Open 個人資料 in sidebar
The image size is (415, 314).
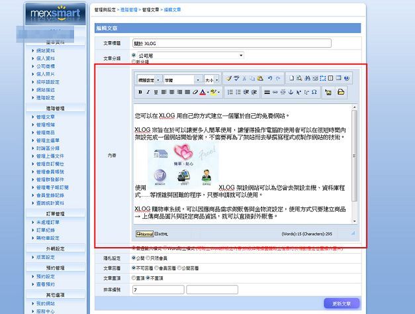tap(45, 58)
